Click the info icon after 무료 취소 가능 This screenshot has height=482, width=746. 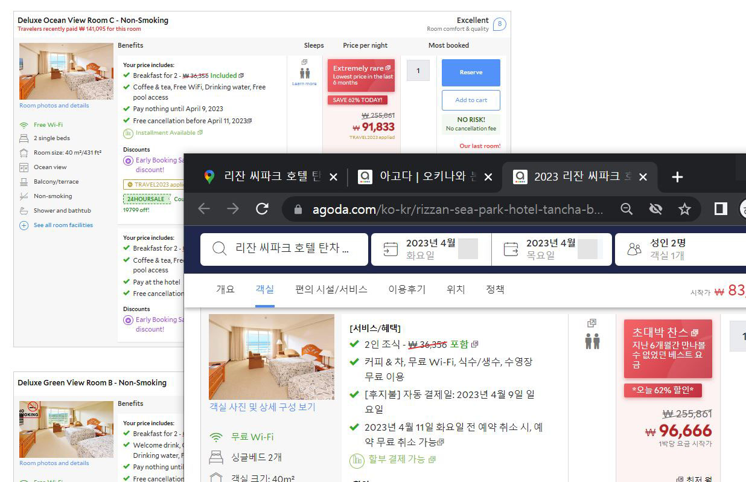[441, 443]
